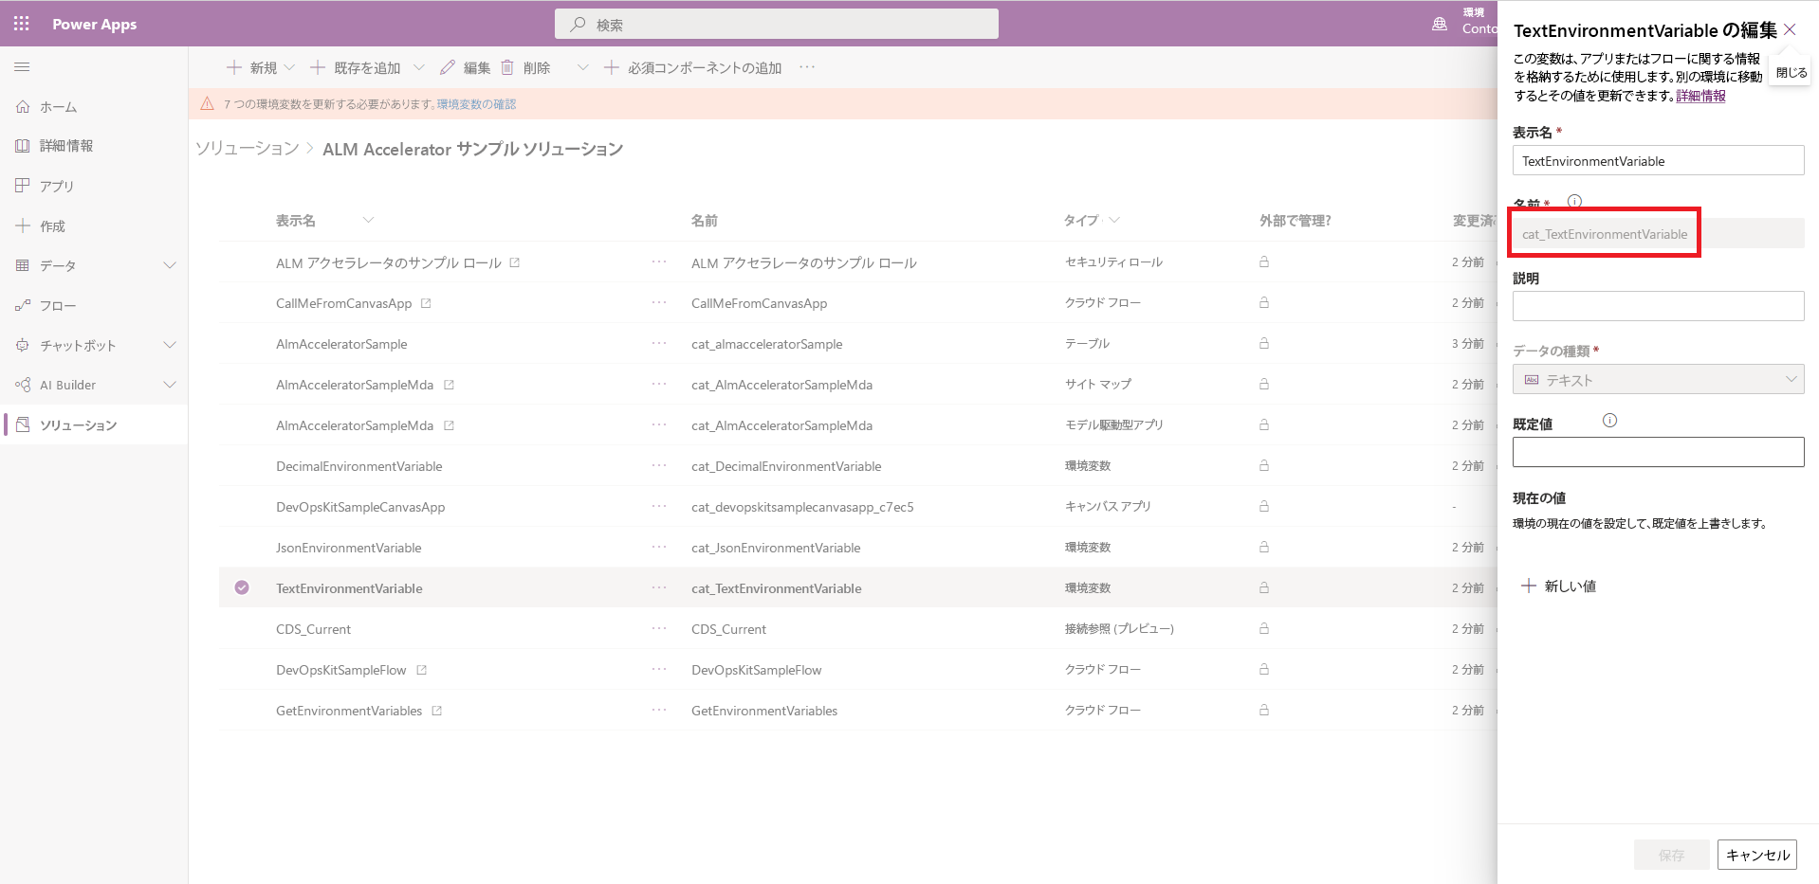This screenshot has height=884, width=1819.
Task: Click the Power Apps title
Action: point(94,25)
